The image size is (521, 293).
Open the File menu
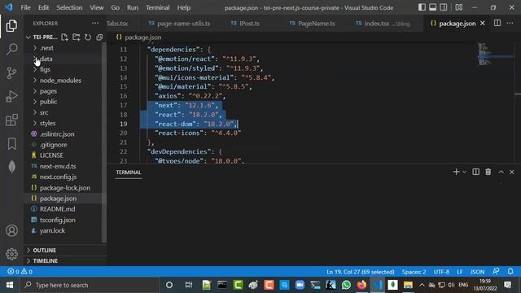(25, 7)
